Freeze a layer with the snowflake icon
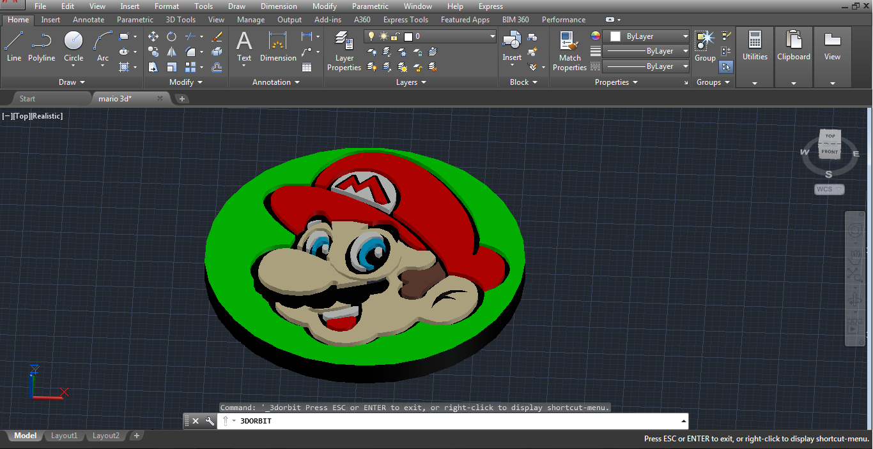Viewport: 873px width, 449px height. 401,52
